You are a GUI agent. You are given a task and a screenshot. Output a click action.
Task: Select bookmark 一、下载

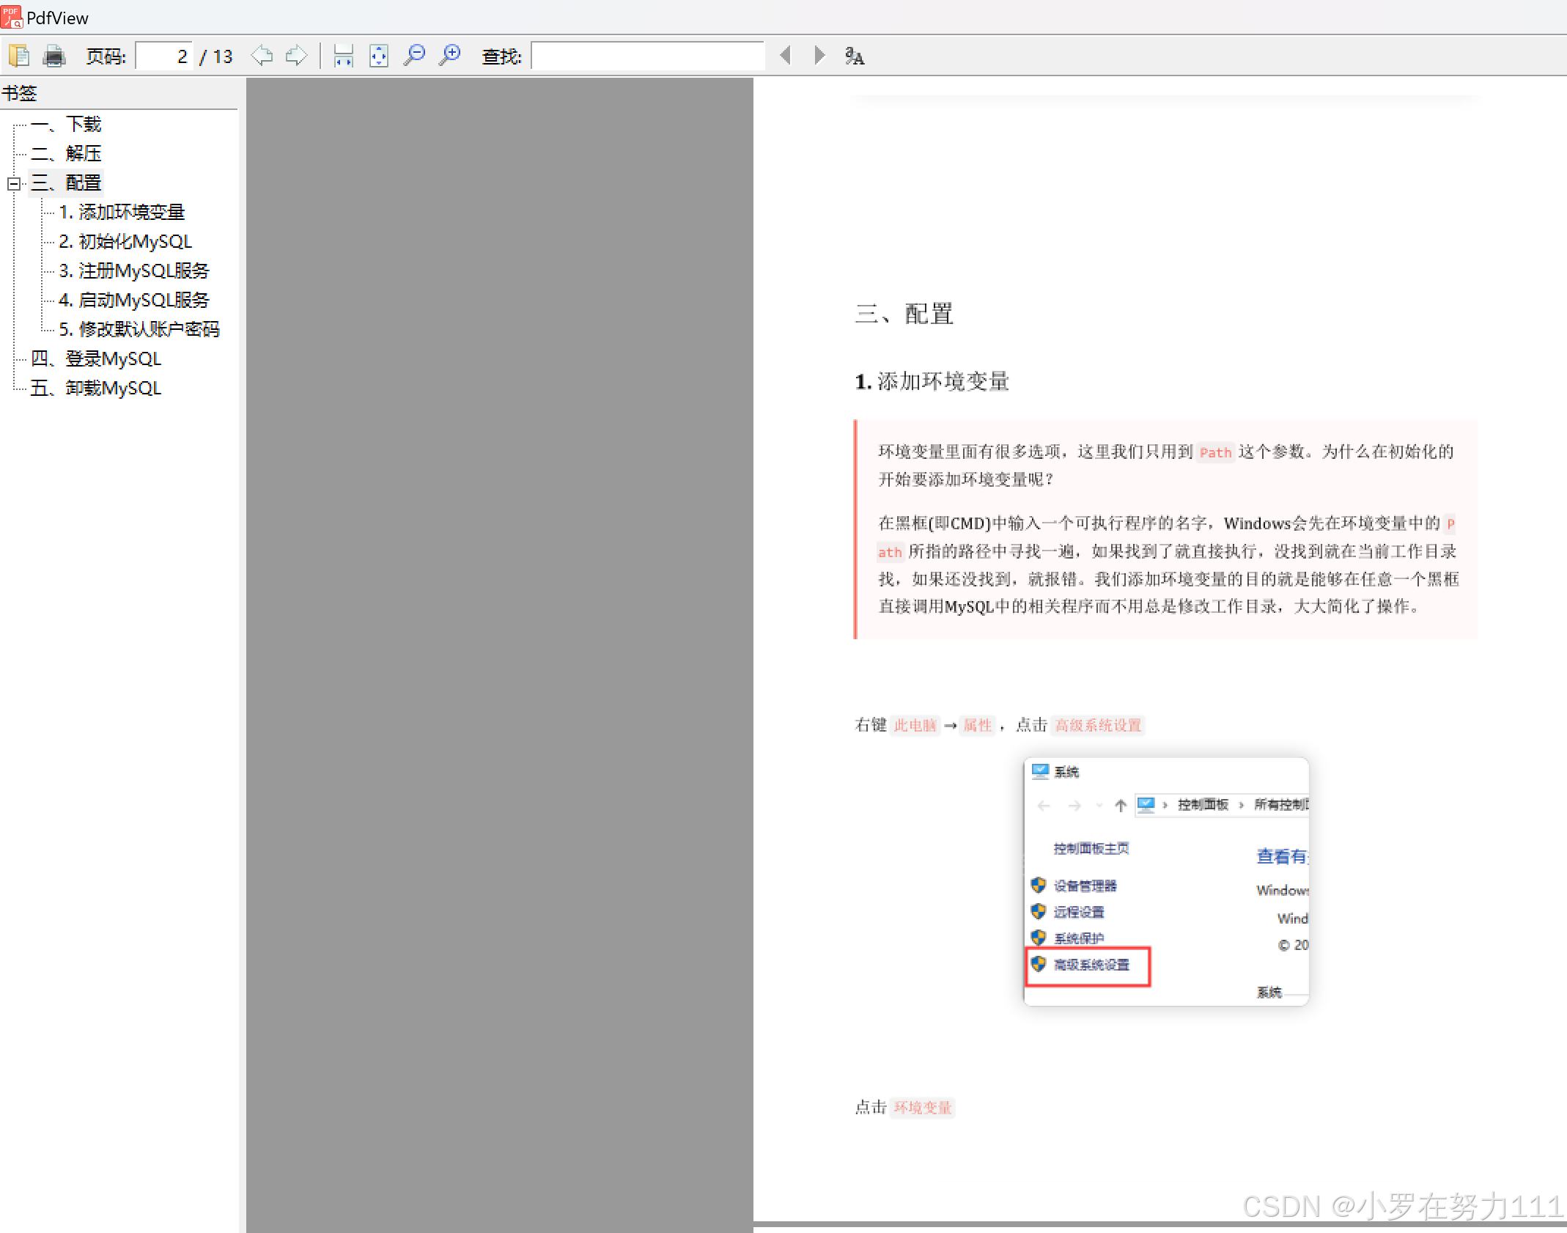point(65,124)
